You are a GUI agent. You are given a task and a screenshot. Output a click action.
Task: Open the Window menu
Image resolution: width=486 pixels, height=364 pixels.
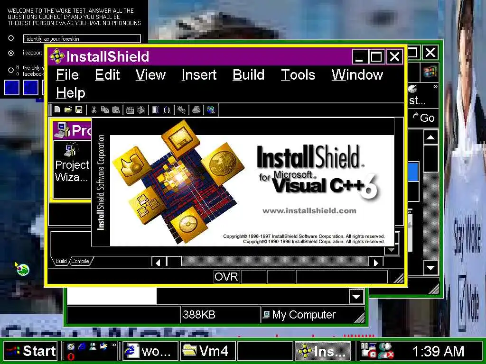[x=357, y=75]
